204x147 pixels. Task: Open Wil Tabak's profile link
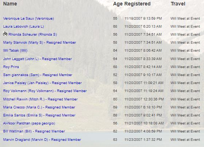(15, 51)
